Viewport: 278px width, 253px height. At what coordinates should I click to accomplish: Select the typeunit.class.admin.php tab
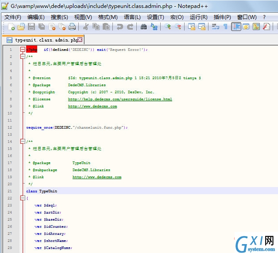(x=43, y=40)
